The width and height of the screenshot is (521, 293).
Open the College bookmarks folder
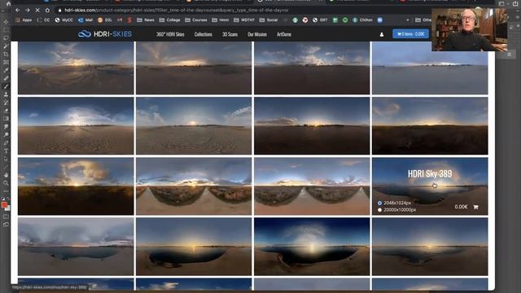coord(169,20)
